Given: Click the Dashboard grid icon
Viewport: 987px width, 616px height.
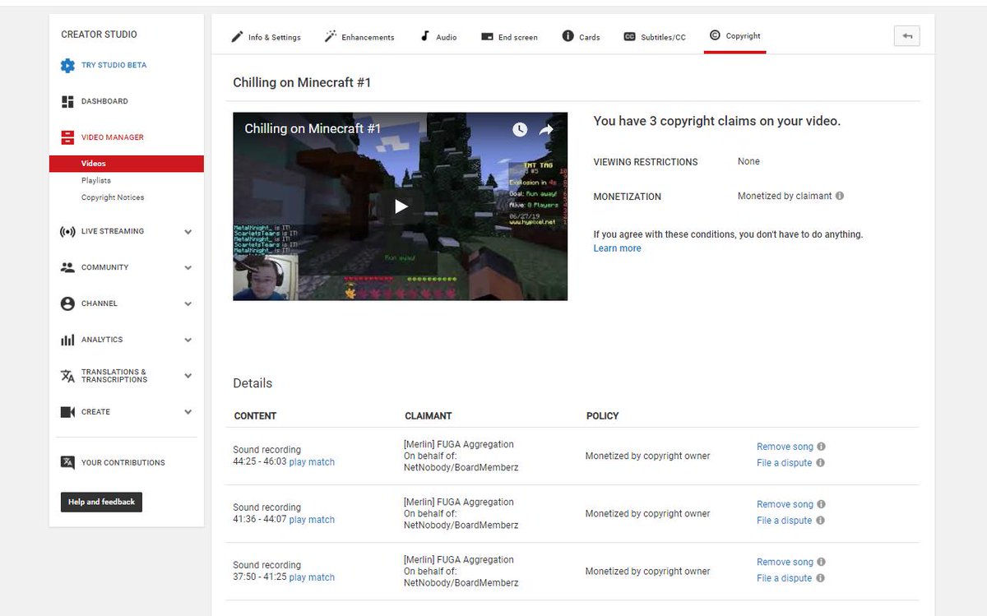Looking at the screenshot, I should click(67, 101).
